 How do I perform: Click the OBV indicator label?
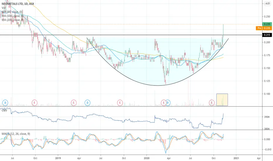(x=4, y=110)
